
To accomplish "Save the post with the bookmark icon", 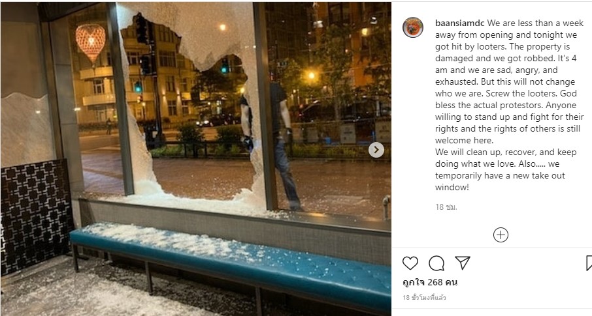I will click(589, 263).
